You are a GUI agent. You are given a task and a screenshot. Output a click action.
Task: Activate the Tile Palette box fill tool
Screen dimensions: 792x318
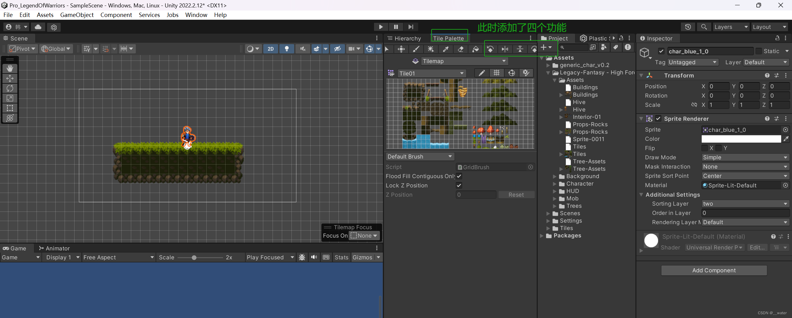[431, 49]
